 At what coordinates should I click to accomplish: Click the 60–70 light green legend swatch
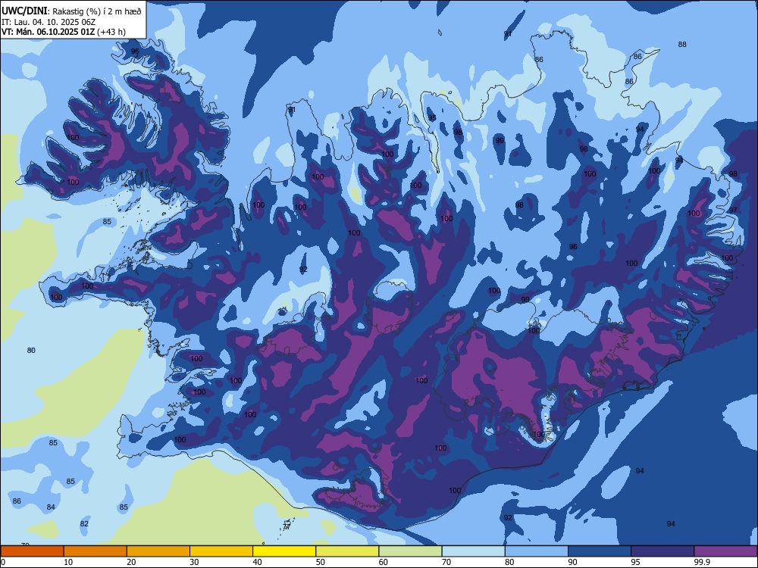click(x=410, y=551)
